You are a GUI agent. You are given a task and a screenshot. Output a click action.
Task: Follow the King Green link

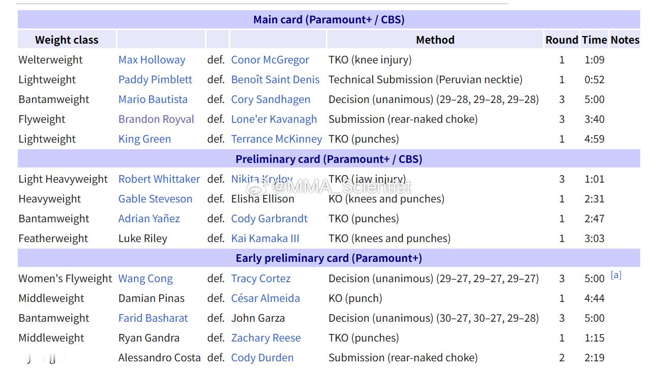pos(144,139)
